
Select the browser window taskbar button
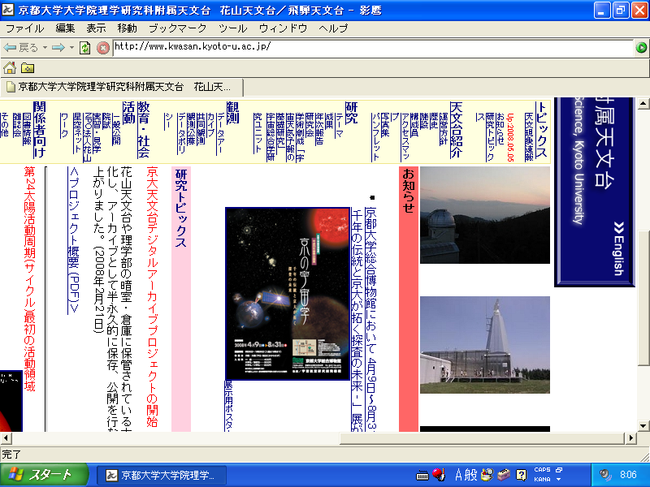[162, 475]
